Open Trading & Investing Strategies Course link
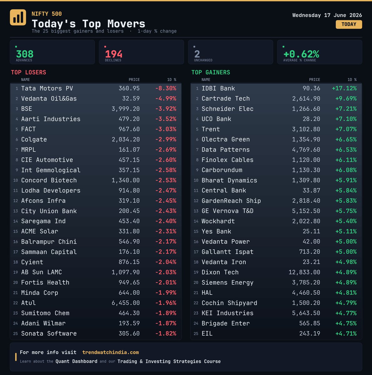This screenshot has height=375, width=372. 169,361
